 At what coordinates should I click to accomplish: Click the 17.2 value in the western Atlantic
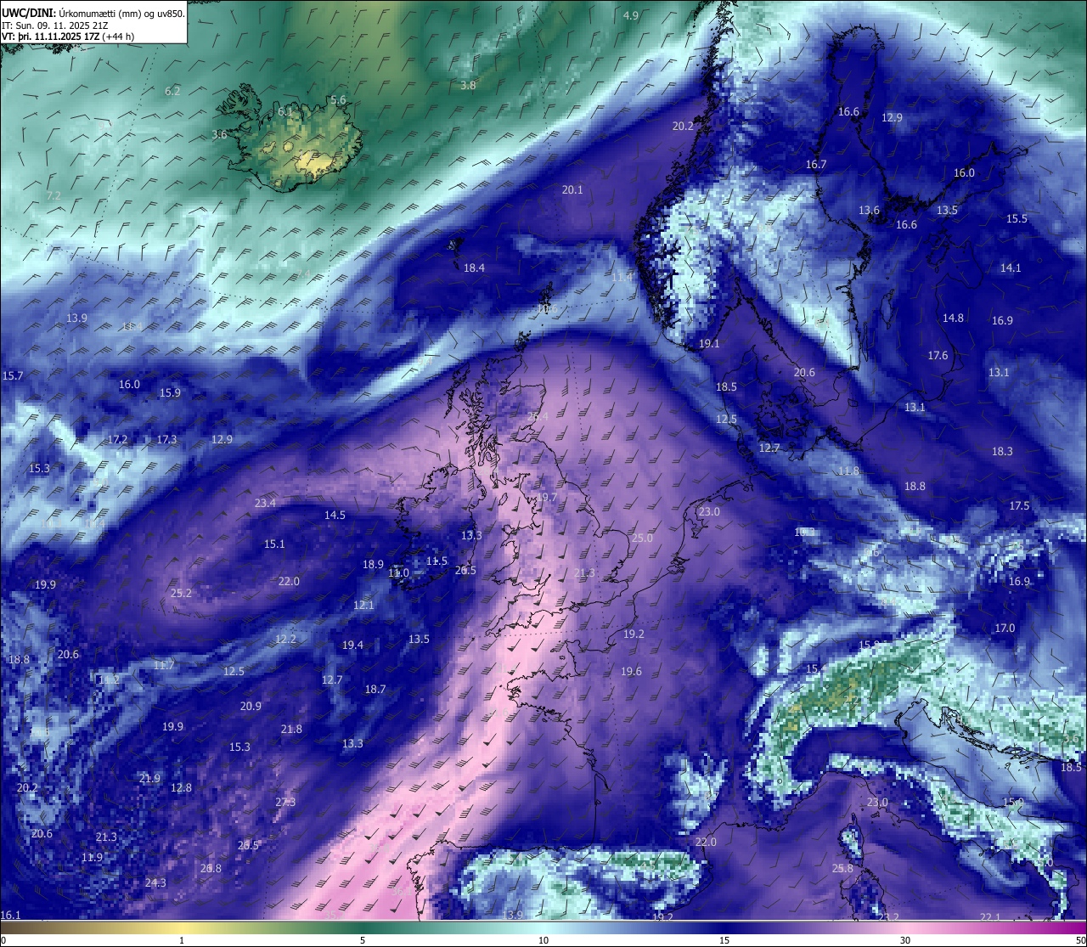(118, 440)
